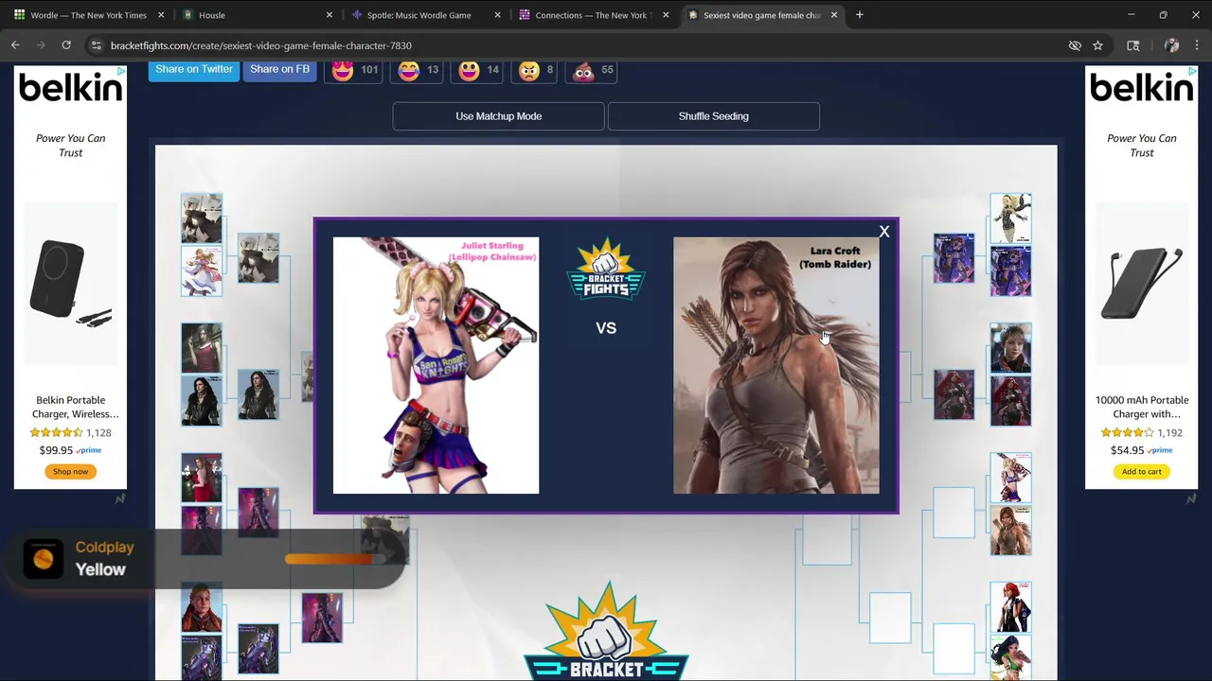Close the Sexiest video game tab

point(833,15)
